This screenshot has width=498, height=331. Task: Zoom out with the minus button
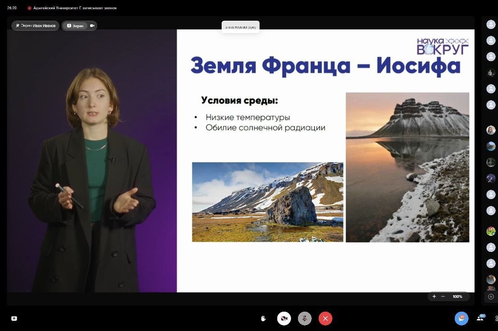(443, 297)
